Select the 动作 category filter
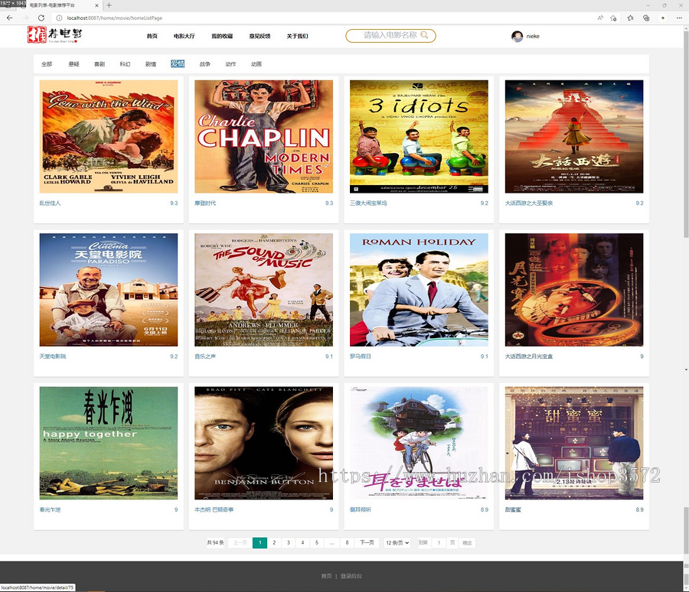Viewport: 689px width, 592px height. (x=230, y=64)
